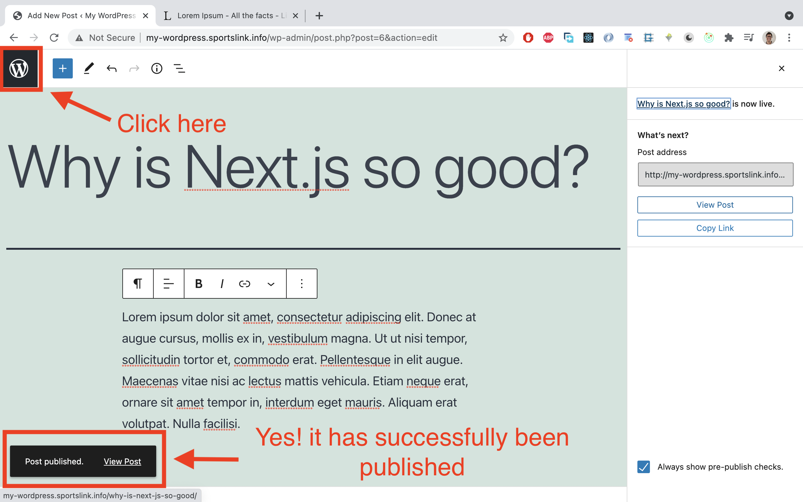Enable Always show pre-publish checks
Image resolution: width=803 pixels, height=502 pixels.
coord(644,467)
